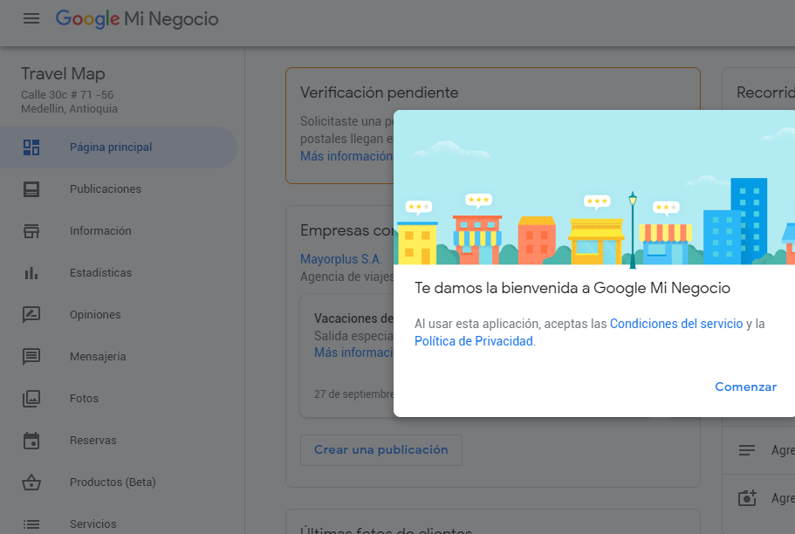
Task: Open Política de Privacidad link
Action: point(474,341)
